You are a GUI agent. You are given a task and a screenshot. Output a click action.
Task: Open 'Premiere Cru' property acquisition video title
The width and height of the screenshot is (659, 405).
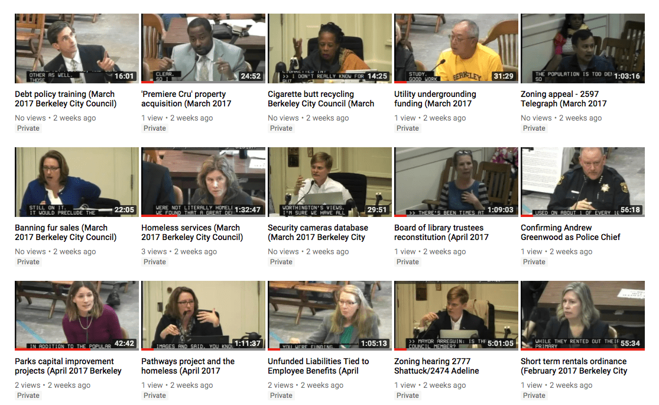point(186,99)
